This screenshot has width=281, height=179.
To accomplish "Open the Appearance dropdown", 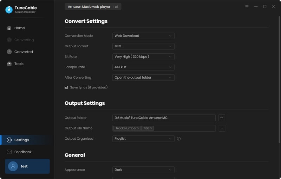I will (143, 170).
